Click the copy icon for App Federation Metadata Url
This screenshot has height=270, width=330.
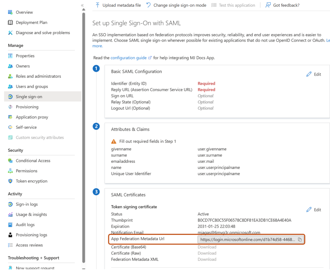tap(299, 240)
